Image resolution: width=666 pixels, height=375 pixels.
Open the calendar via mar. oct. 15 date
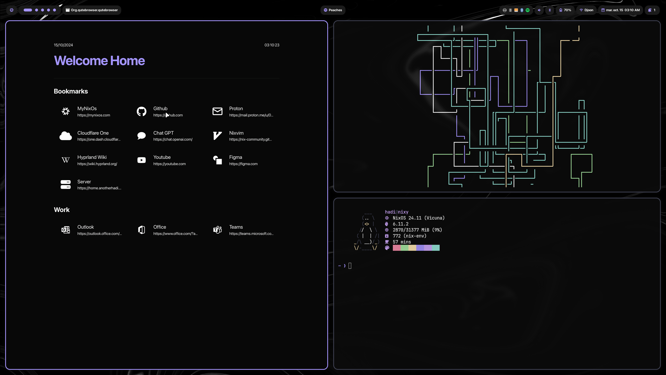tap(620, 10)
